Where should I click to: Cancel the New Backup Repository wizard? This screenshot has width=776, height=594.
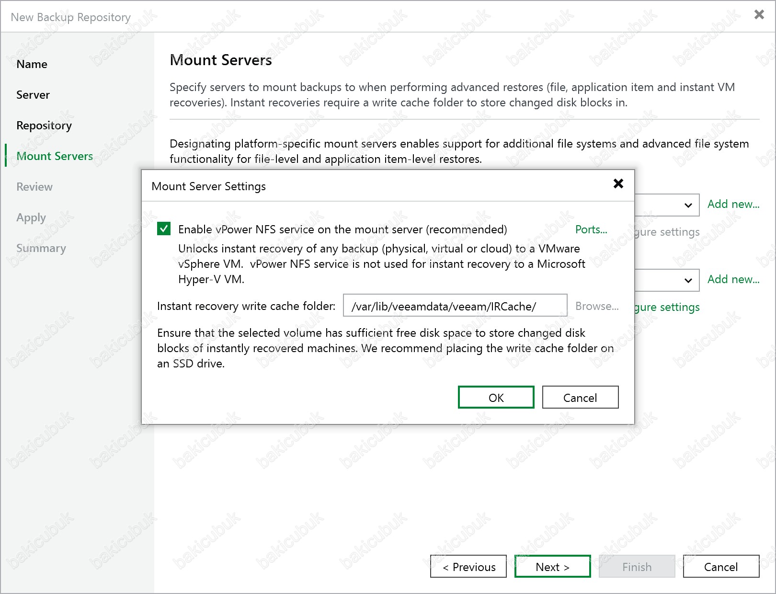pyautogui.click(x=720, y=567)
